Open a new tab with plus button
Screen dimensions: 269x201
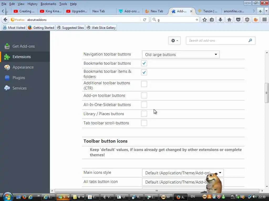pyautogui.click(x=260, y=11)
